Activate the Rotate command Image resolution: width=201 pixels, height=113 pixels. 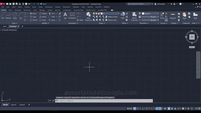[x=43, y=13]
